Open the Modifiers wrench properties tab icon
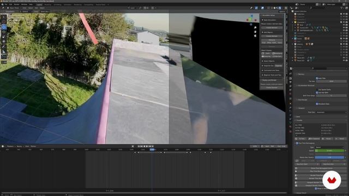The image size is (349, 196). point(291,107)
